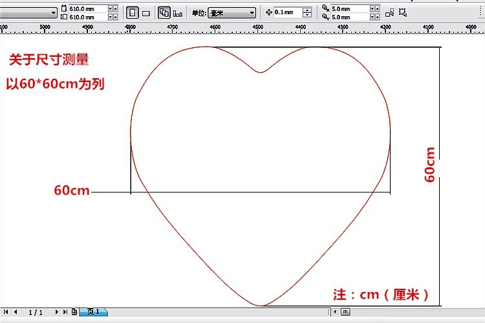Apply page layout to current page only
485x323 pixels.
click(178, 14)
